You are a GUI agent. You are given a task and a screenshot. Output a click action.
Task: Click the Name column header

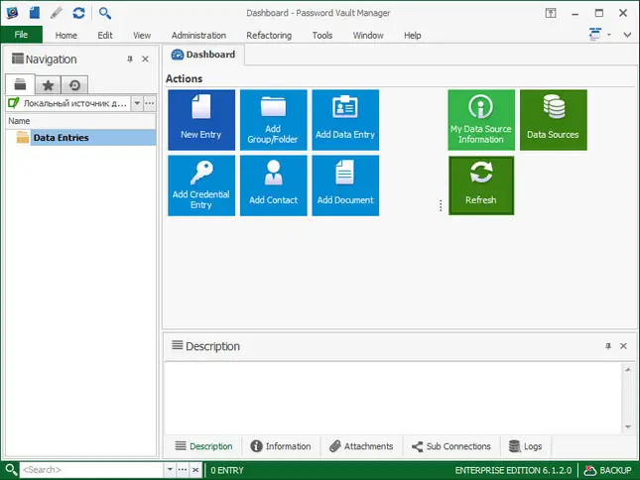(x=80, y=121)
